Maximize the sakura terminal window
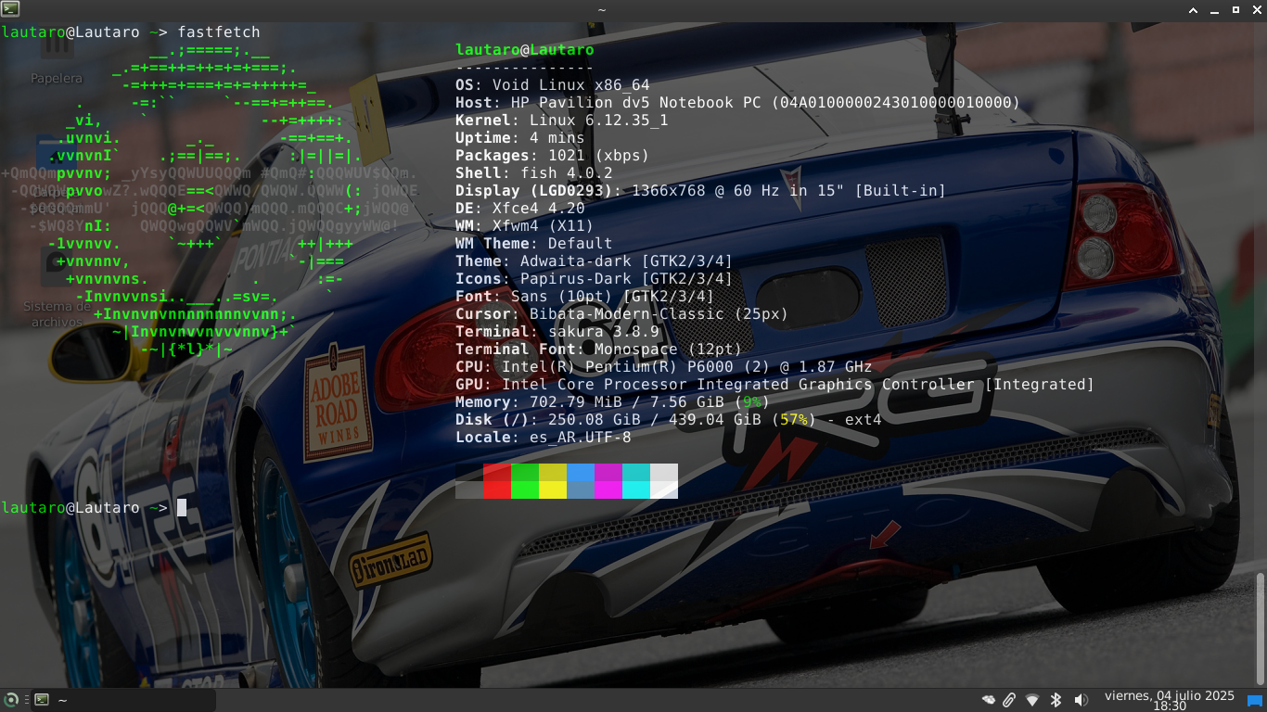Viewport: 1267px width, 712px height. (x=1235, y=9)
